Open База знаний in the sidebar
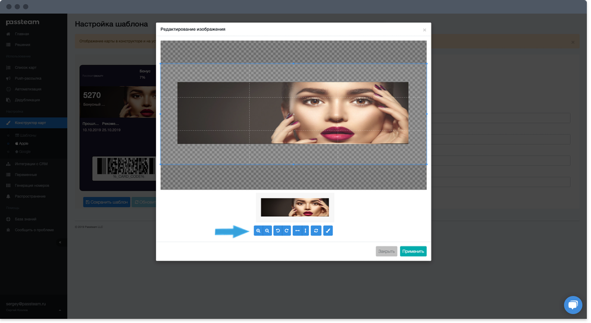This screenshot has height=323, width=591. coord(26,219)
